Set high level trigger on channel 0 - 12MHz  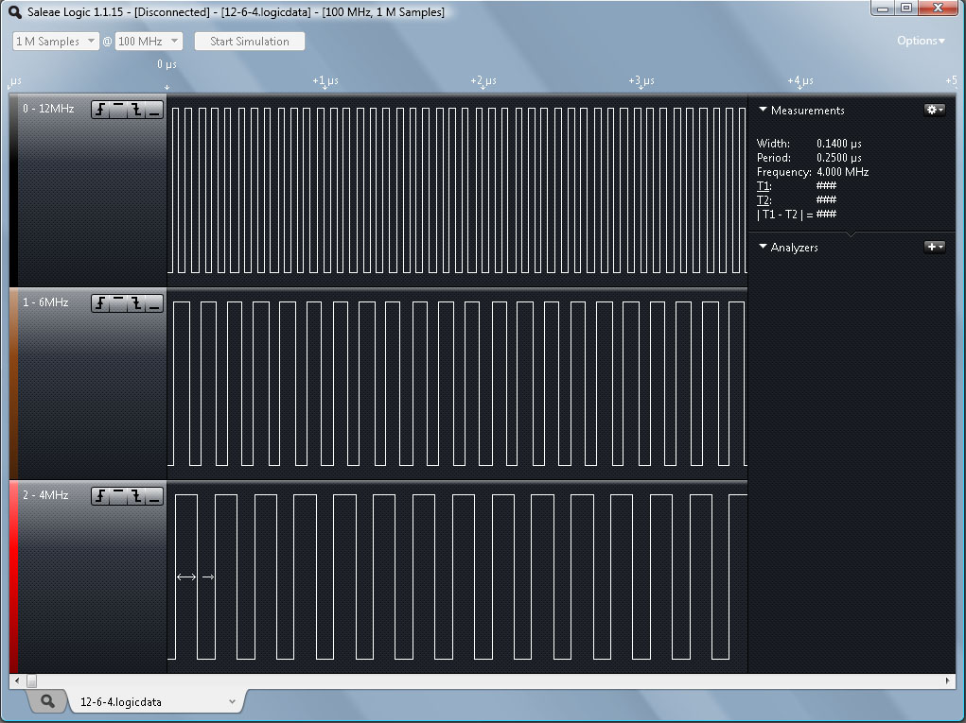pyautogui.click(x=118, y=111)
